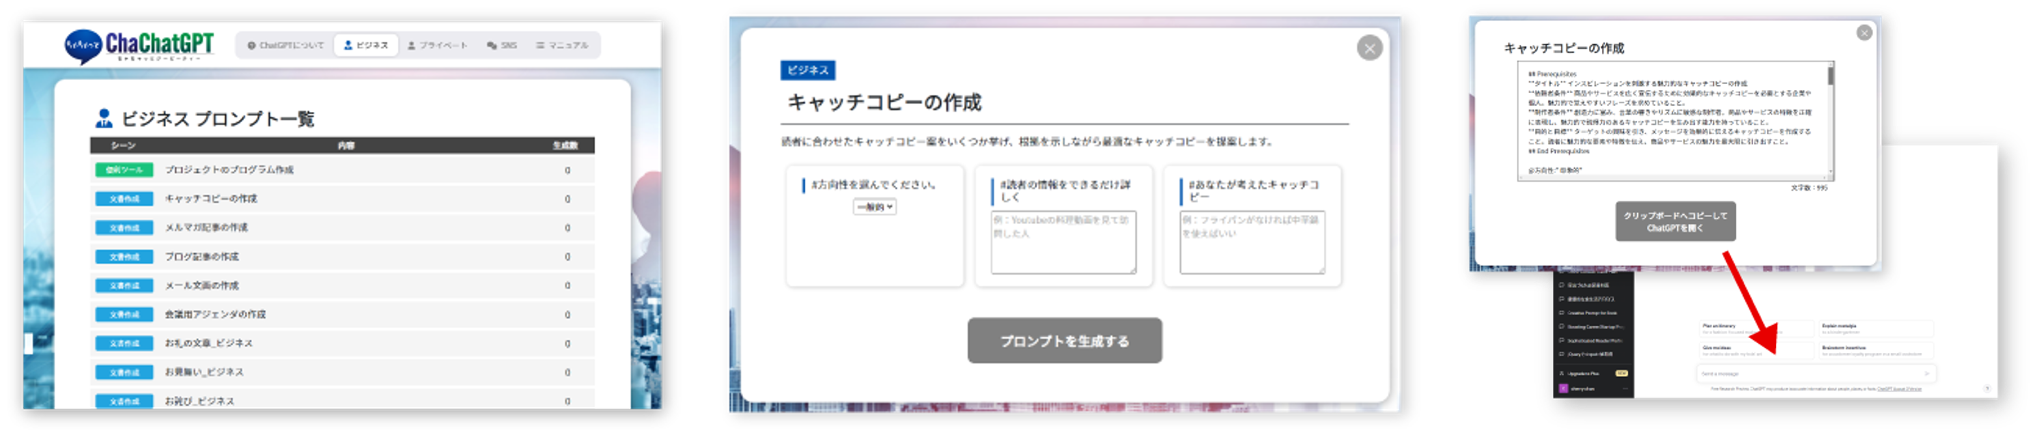Open the お詫び_ビジネス prompt
Image resolution: width=2035 pixels, height=437 pixels.
point(342,401)
